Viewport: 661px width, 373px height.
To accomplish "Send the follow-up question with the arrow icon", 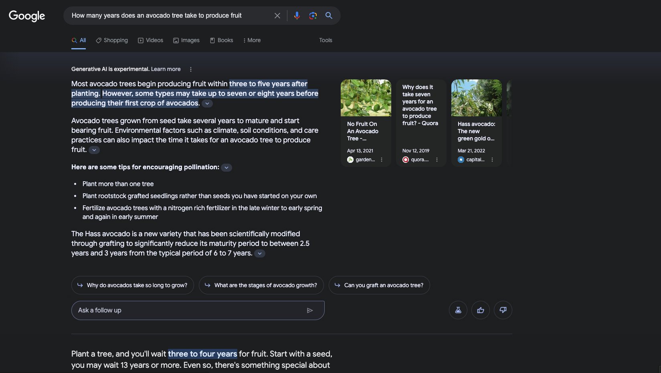I will 310,310.
